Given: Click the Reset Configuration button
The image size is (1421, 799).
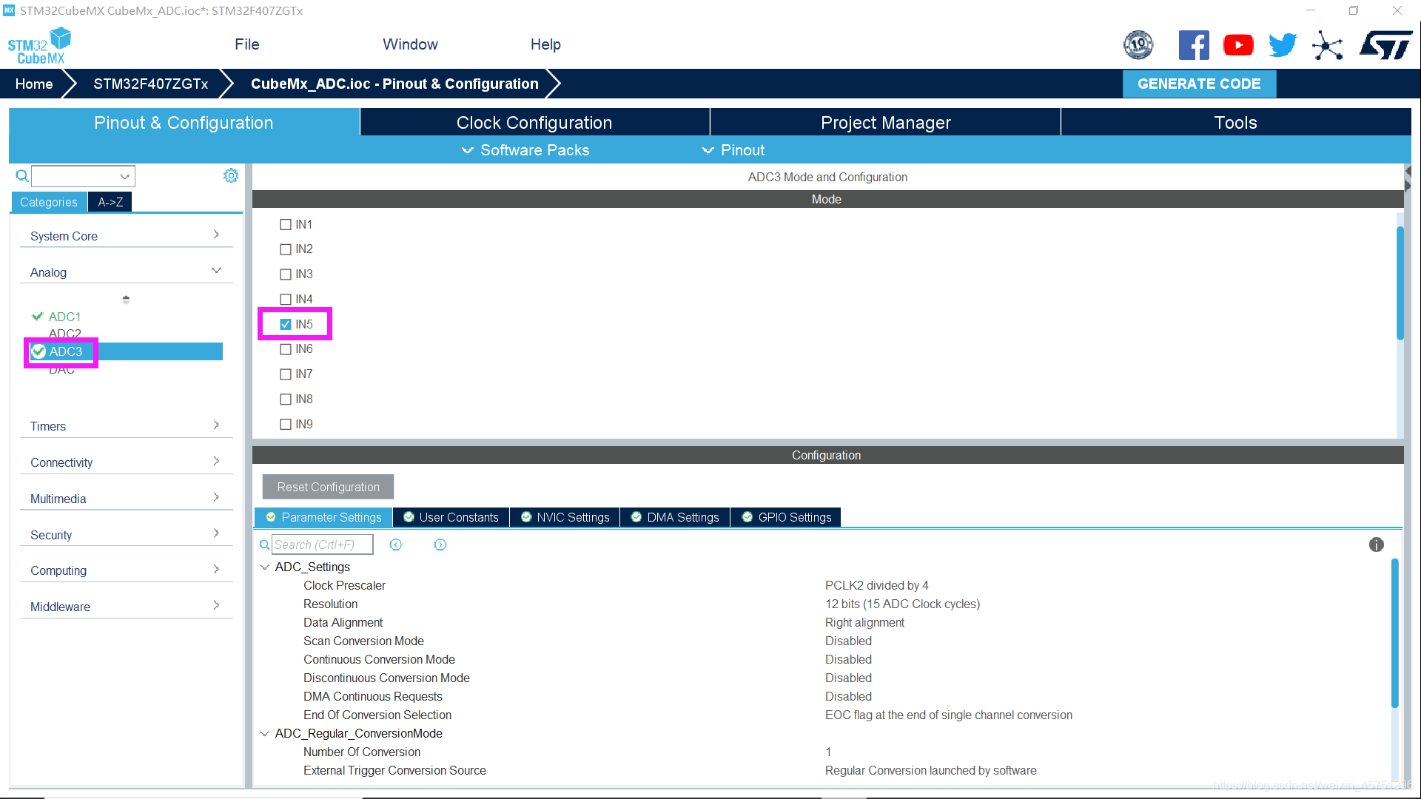Looking at the screenshot, I should pos(328,487).
